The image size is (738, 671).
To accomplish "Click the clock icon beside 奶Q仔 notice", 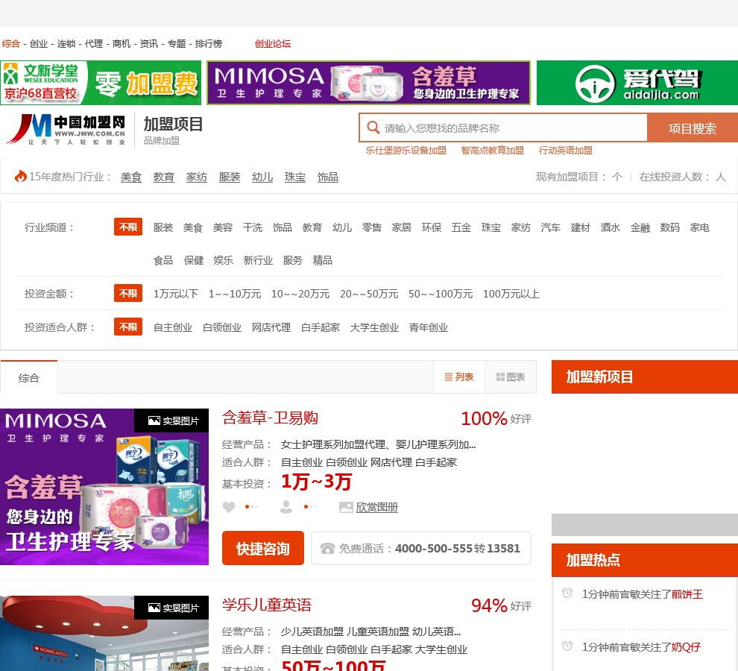I will pos(567,646).
